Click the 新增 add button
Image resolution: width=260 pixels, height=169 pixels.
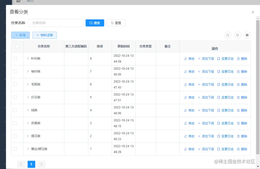(20, 35)
